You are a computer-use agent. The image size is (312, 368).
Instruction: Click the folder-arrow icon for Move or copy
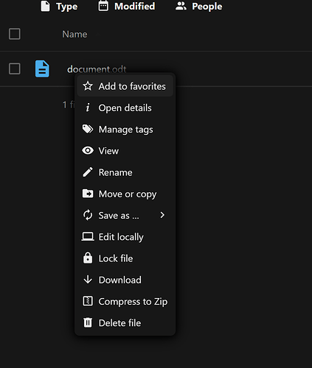(88, 194)
